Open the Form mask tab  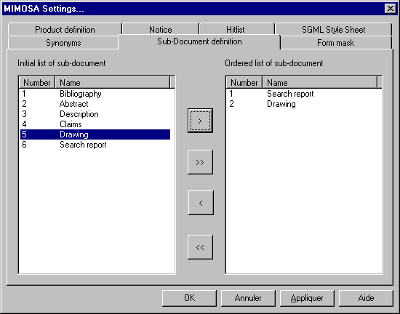tap(336, 43)
